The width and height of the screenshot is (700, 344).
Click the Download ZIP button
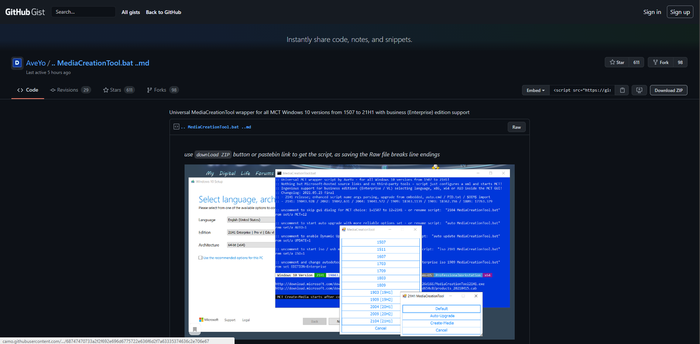click(668, 90)
